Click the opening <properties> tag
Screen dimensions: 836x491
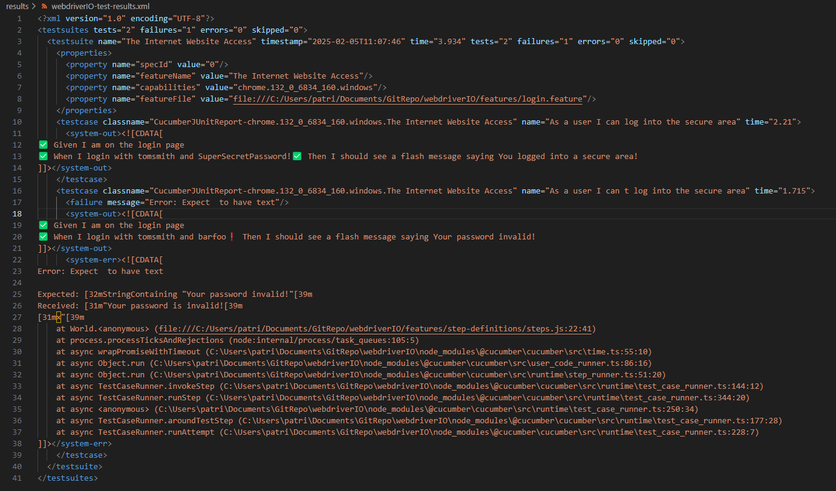point(84,53)
